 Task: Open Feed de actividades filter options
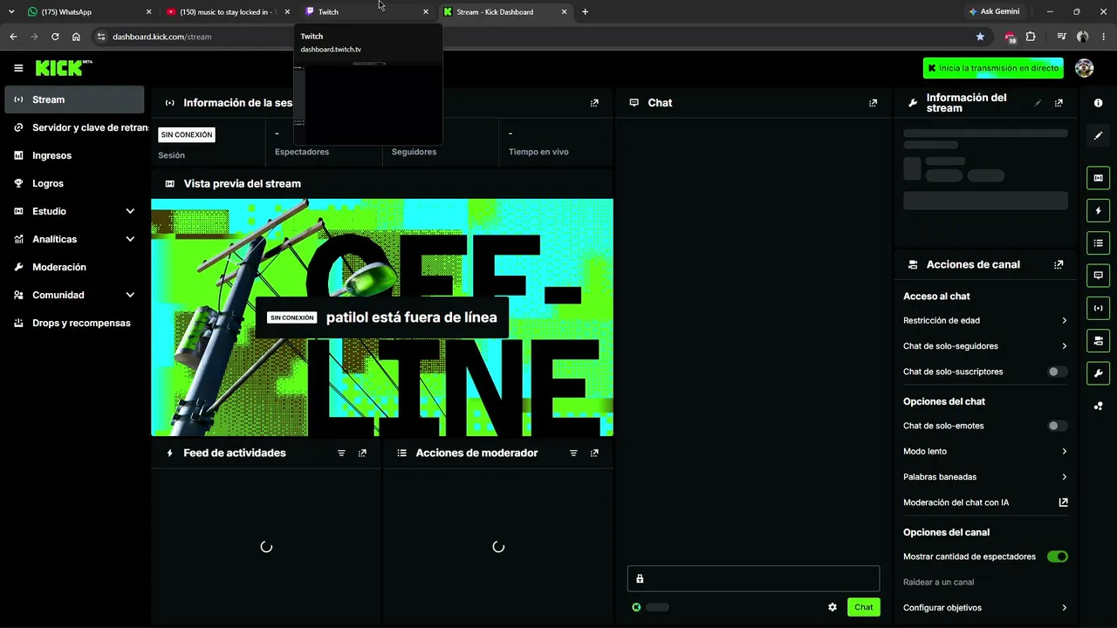click(341, 453)
